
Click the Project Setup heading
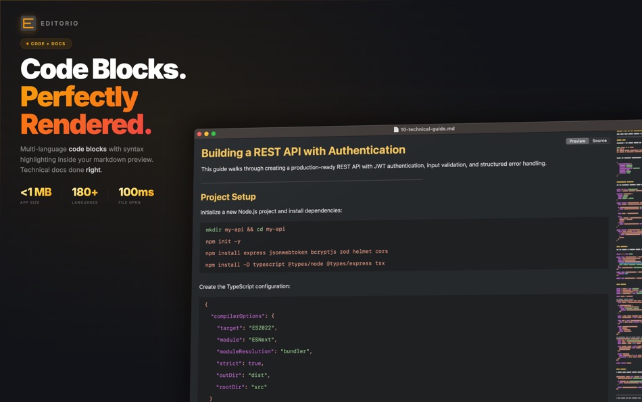pos(228,197)
